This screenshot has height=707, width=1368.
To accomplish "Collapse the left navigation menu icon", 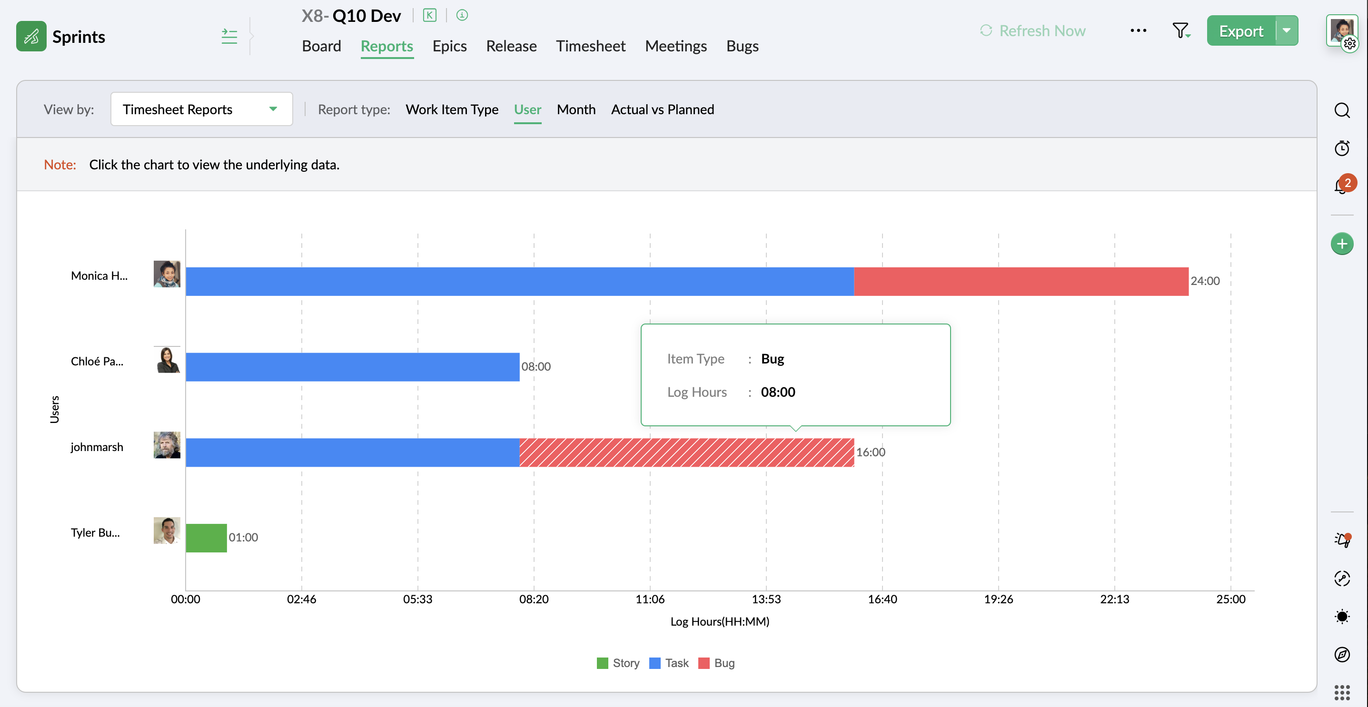I will [229, 36].
